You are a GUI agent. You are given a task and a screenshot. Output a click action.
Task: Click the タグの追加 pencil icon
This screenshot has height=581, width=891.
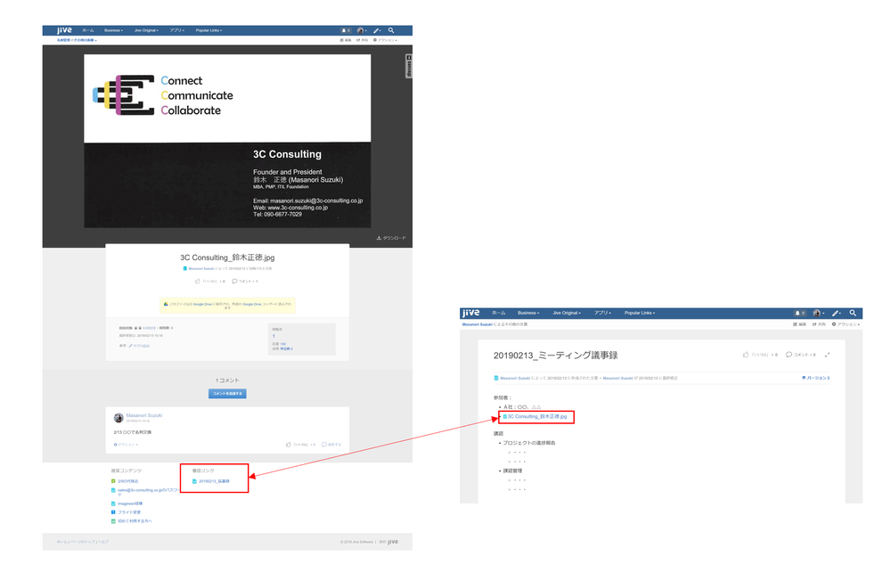point(132,346)
